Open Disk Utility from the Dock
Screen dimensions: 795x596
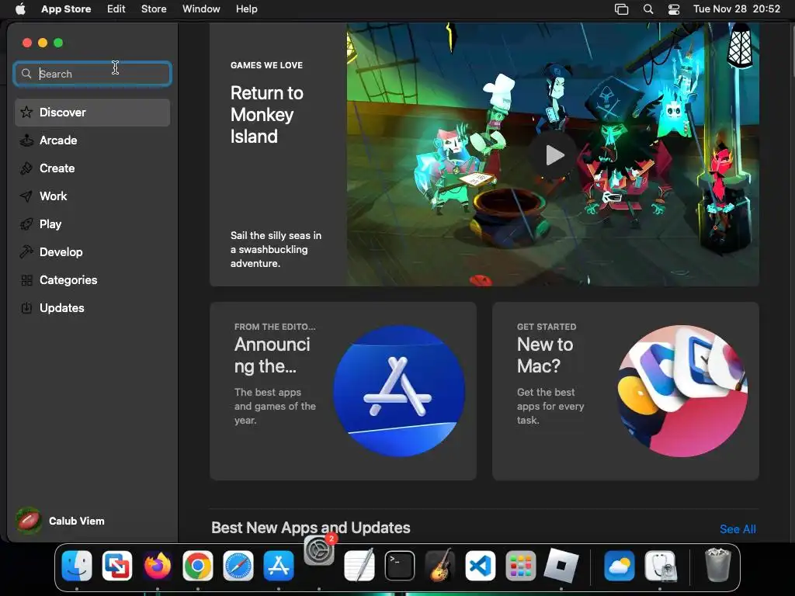[x=660, y=566]
